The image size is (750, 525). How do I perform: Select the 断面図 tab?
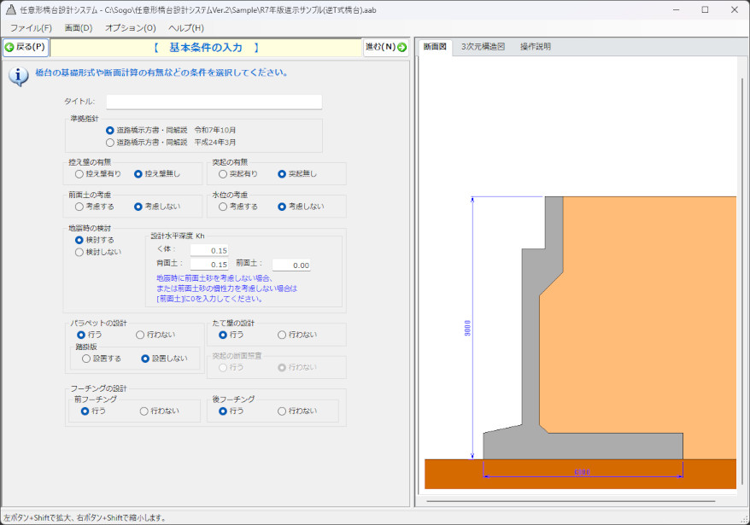435,47
